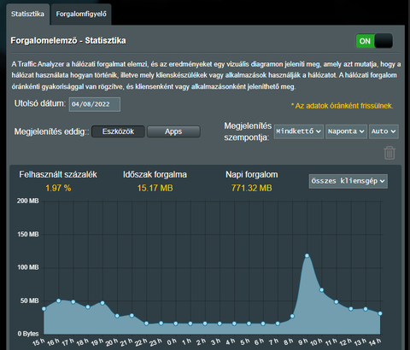Click the Utolsó dátum date field

point(95,104)
